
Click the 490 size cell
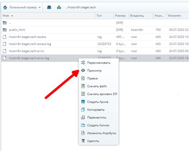pyautogui.click(x=120, y=37)
